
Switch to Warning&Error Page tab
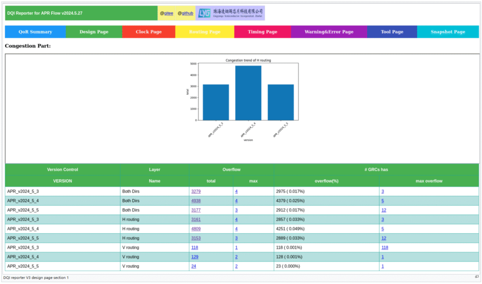tap(329, 32)
